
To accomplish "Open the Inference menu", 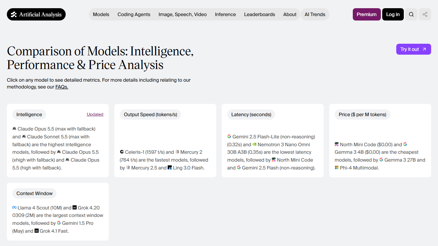I will click(x=226, y=14).
